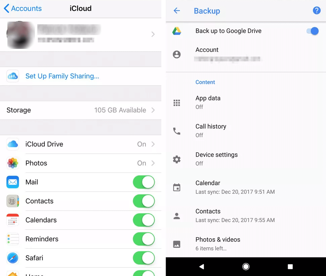Open the profile row chevron
Viewport: 326px width, 276px height.
point(153,34)
